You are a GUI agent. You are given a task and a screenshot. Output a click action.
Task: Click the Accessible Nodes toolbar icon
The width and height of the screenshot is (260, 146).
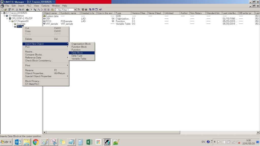(x=10, y=10)
